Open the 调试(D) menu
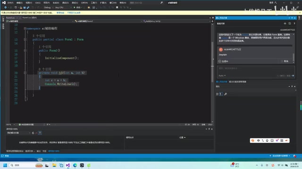 65,3
